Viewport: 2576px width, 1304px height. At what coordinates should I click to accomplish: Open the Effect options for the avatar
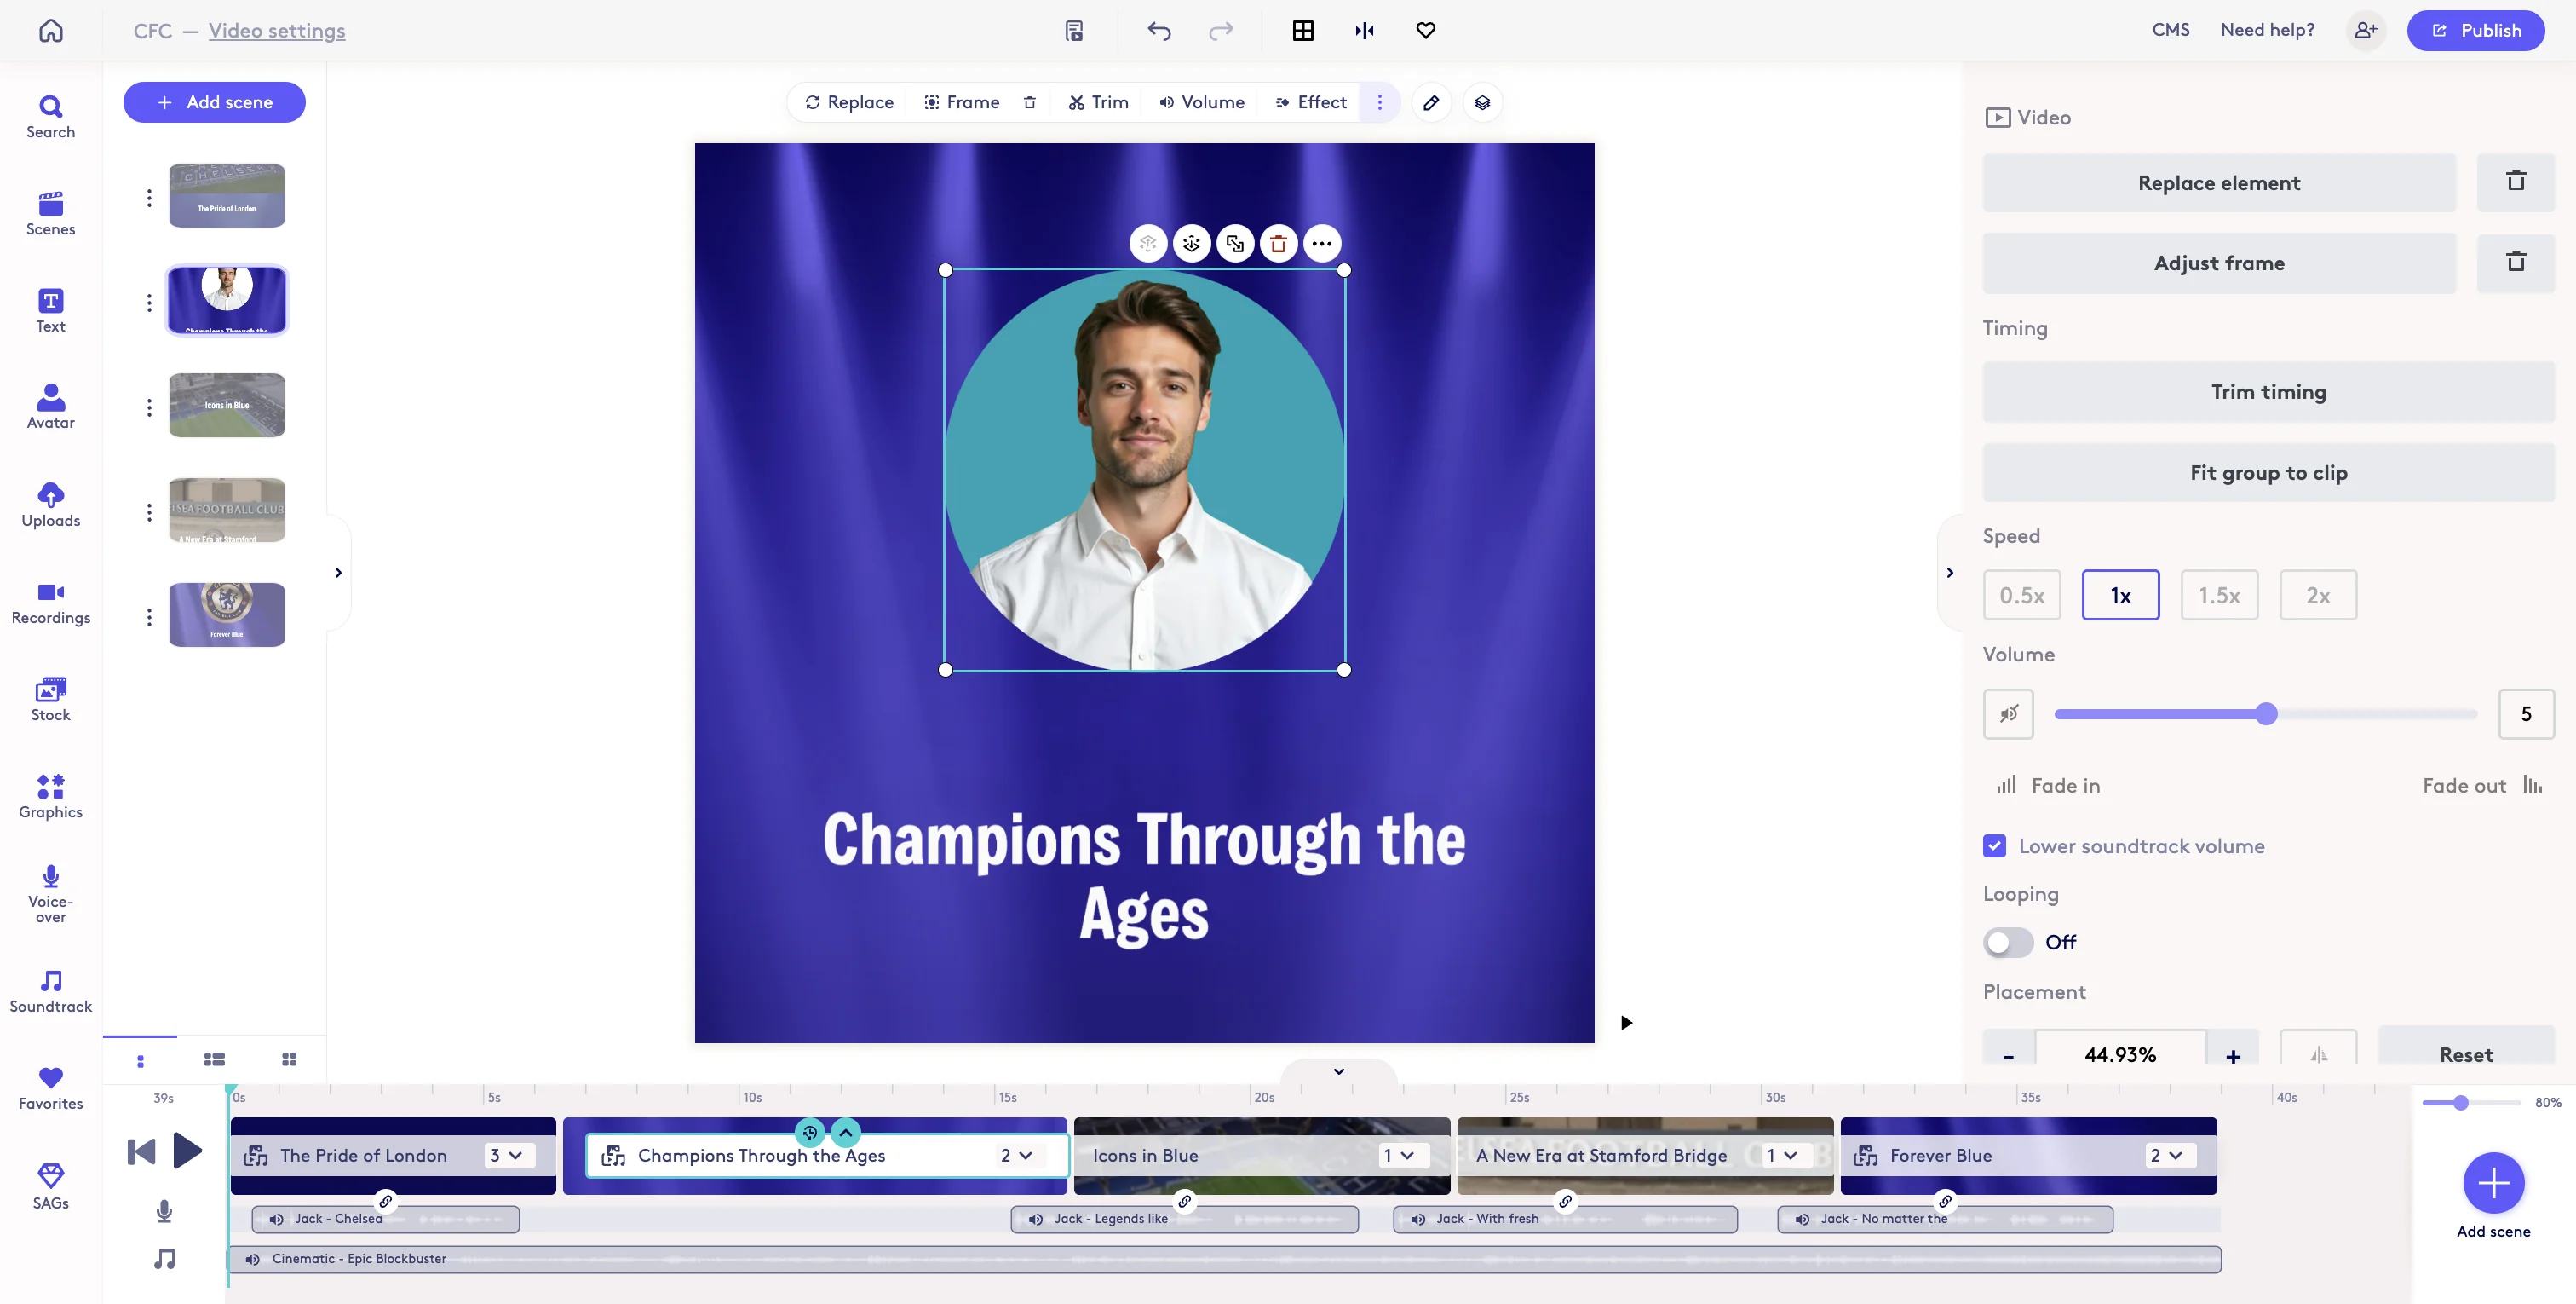tap(1311, 102)
